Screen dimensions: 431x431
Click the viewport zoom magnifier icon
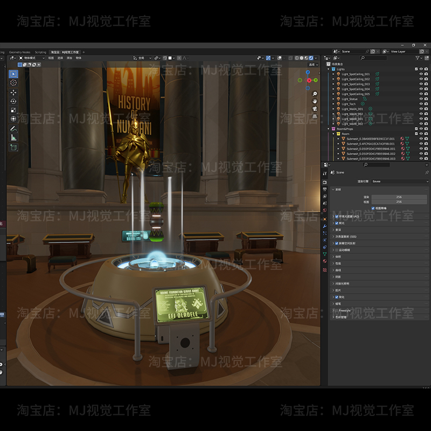315,94
